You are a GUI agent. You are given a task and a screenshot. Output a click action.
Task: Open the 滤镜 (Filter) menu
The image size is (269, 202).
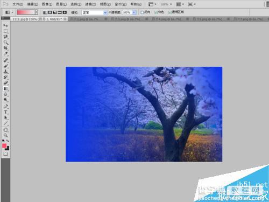point(90,4)
